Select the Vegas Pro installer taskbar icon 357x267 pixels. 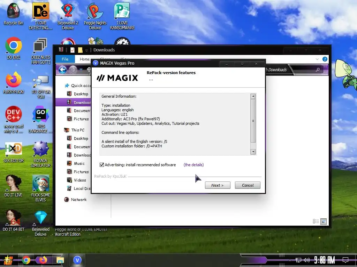pyautogui.click(x=77, y=260)
